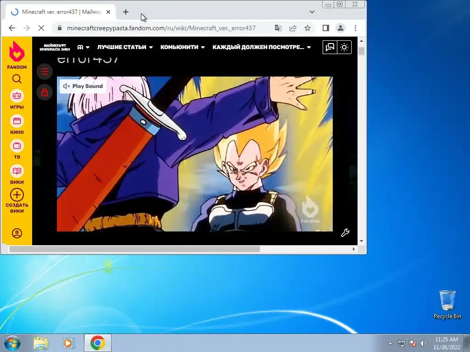This screenshot has width=470, height=352.
Task: Click the horizontal scrollbar thumb
Action: click(x=134, y=249)
